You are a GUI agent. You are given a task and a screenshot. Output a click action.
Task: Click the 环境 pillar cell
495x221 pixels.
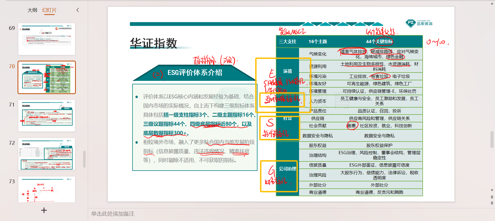pyautogui.click(x=287, y=71)
